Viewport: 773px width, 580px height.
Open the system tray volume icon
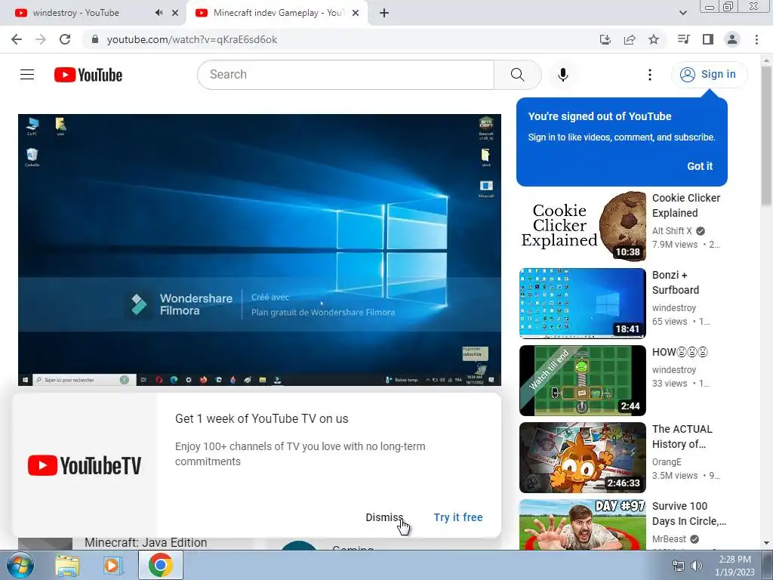tap(697, 566)
